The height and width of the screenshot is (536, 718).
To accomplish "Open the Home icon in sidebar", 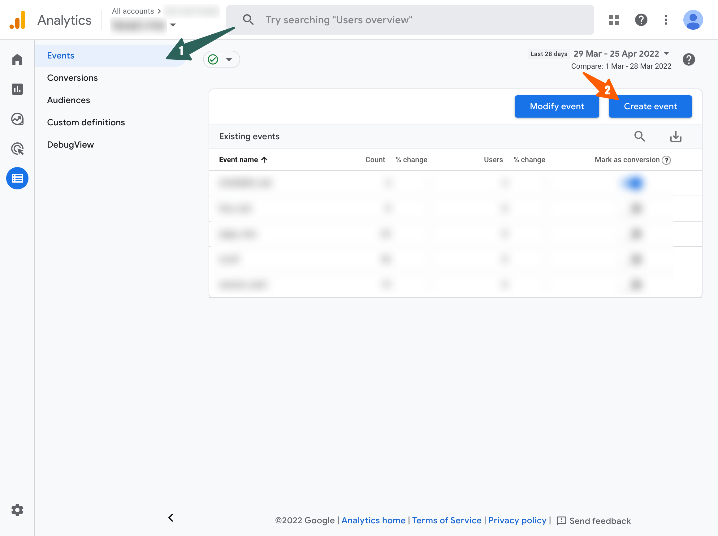I will pyautogui.click(x=17, y=59).
